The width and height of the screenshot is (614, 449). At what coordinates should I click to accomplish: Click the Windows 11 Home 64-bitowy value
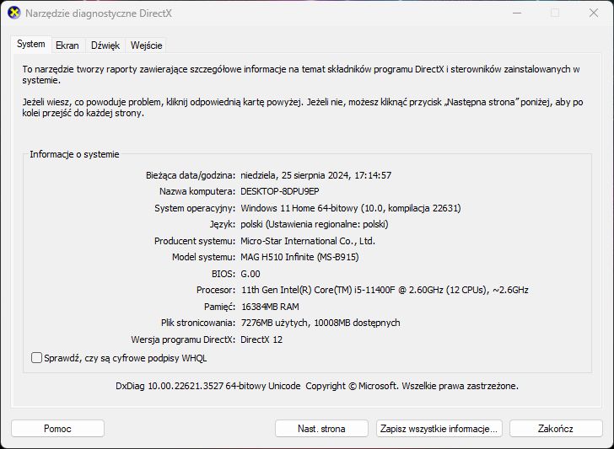point(351,208)
